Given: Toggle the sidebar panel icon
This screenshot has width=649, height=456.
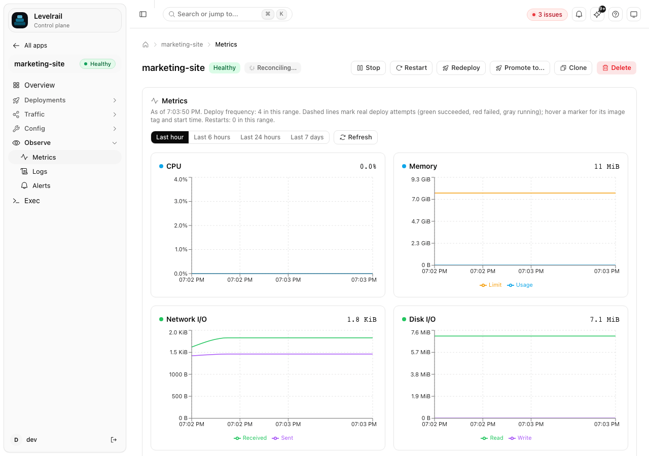Looking at the screenshot, I should pos(143,14).
